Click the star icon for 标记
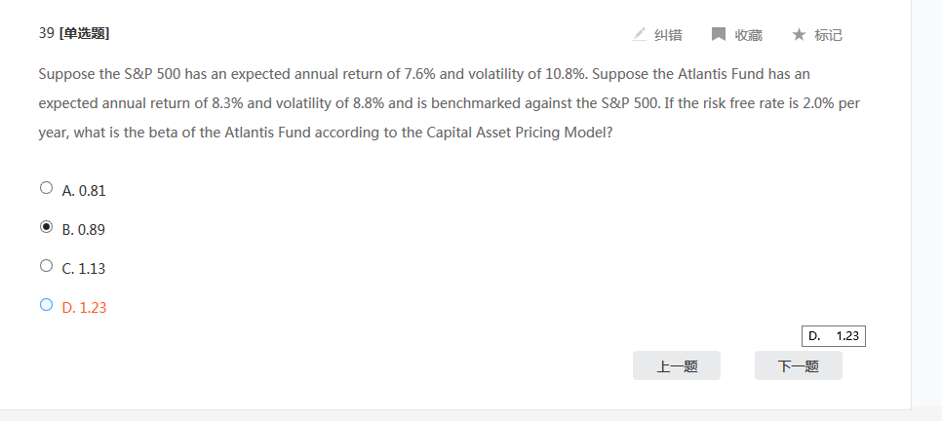The image size is (942, 421). click(799, 34)
